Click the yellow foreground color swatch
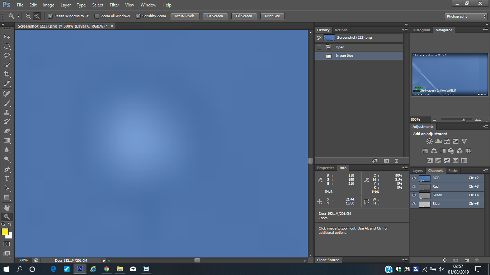490x275 pixels. [5, 232]
